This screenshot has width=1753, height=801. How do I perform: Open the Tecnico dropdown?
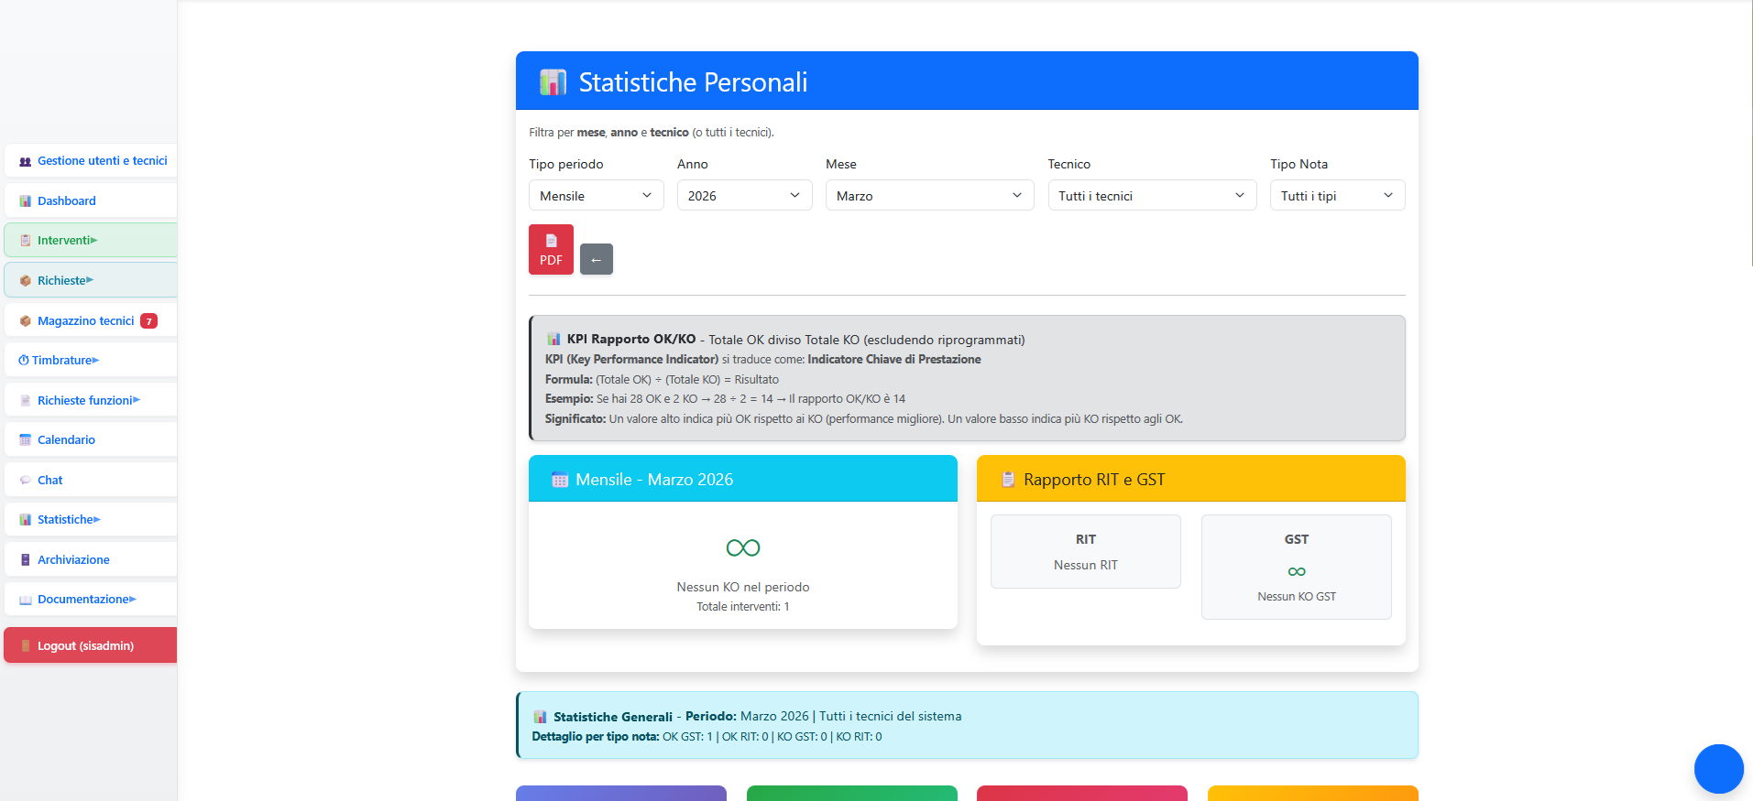(x=1153, y=195)
